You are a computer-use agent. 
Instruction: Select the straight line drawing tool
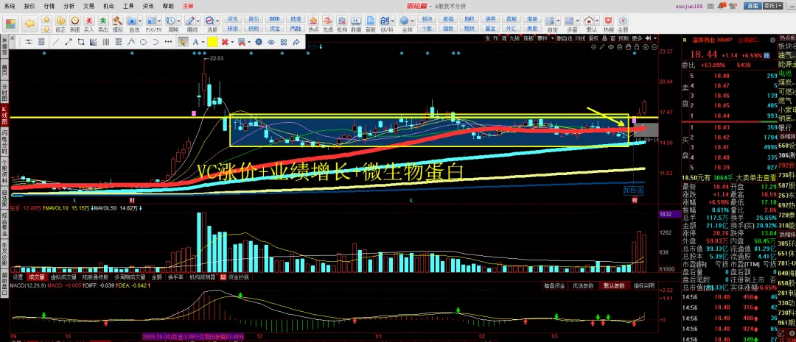click(56, 41)
